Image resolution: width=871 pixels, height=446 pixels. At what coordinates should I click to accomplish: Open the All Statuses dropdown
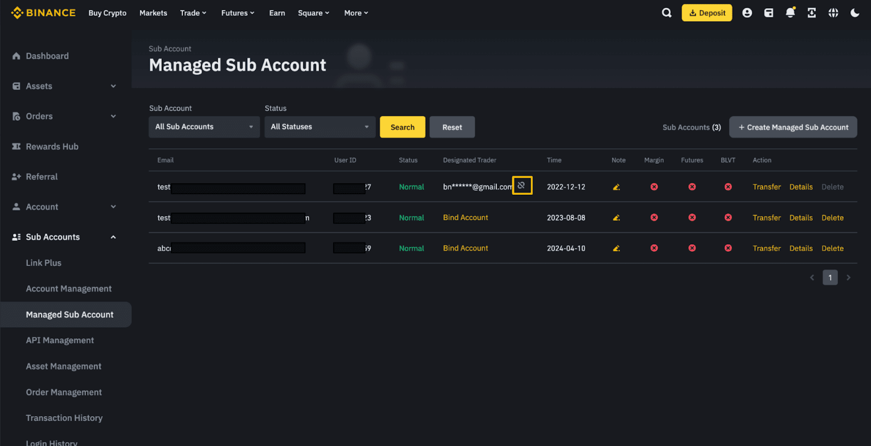[320, 127]
